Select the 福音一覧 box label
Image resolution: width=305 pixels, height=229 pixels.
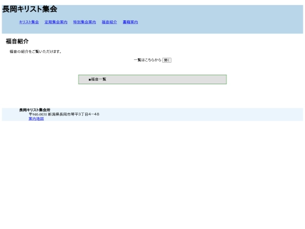[98, 79]
